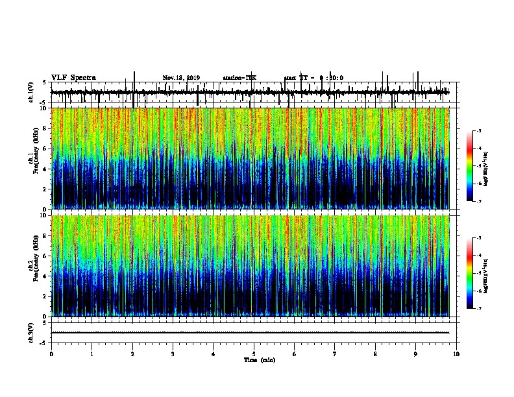Click the '6' kHz tick on ch.1 spectrogram
The height and width of the screenshot is (397, 514).
coord(46,149)
